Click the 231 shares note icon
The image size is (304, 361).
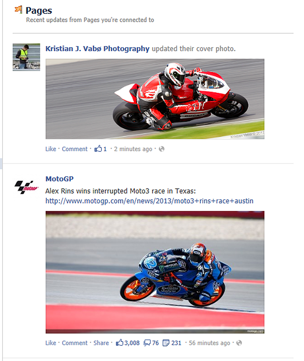(166, 343)
